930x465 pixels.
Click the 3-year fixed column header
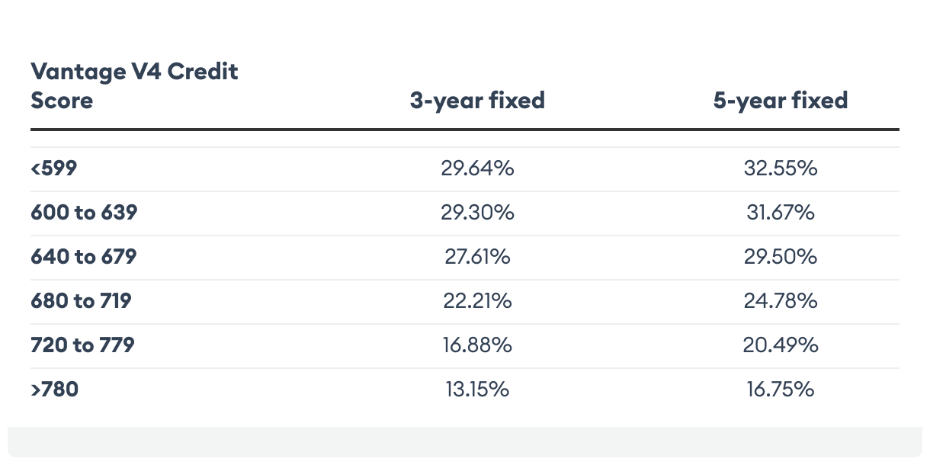477,100
